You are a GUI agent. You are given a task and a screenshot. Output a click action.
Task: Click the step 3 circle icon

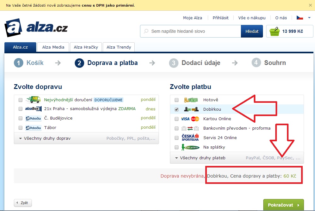click(x=173, y=63)
